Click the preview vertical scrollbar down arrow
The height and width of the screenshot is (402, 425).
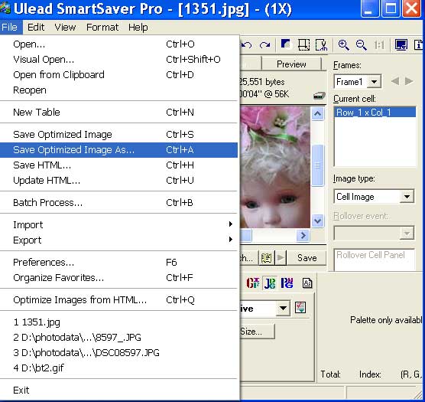[x=317, y=221]
